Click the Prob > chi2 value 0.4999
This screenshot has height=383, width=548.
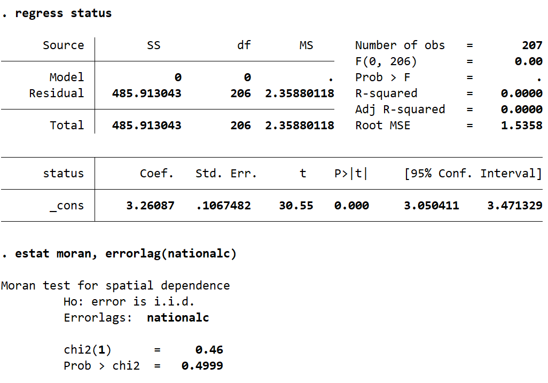[202, 366]
